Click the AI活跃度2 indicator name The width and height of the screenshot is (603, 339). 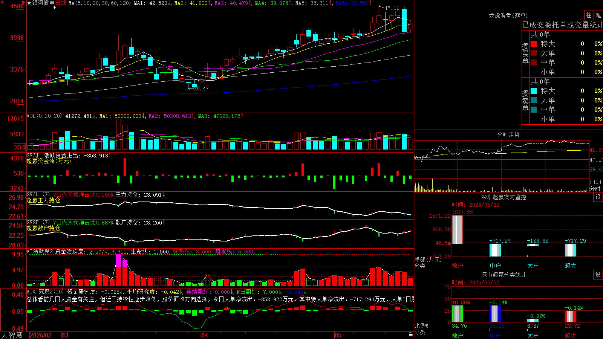pyautogui.click(x=40, y=251)
